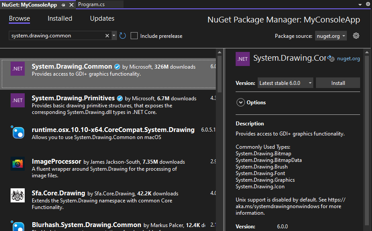Switch to Program.cs tab
Viewport: 372px width, 231px height.
tap(91, 4)
